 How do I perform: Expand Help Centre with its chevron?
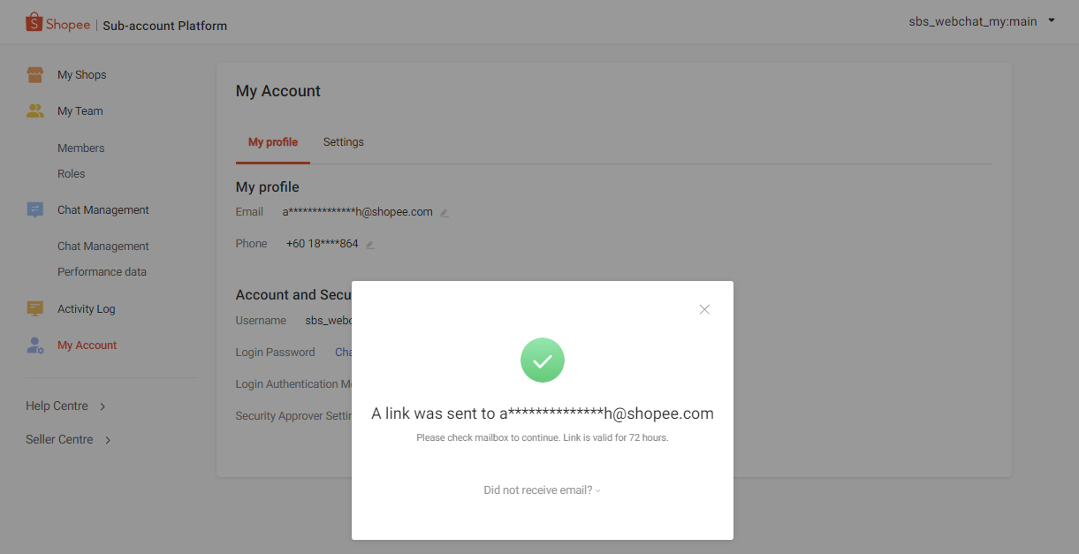point(101,406)
